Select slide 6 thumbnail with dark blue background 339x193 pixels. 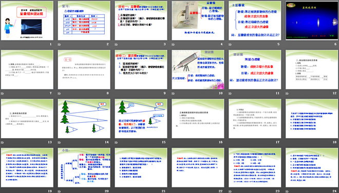[312, 21]
